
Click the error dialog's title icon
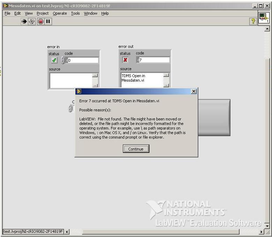click(x=79, y=91)
